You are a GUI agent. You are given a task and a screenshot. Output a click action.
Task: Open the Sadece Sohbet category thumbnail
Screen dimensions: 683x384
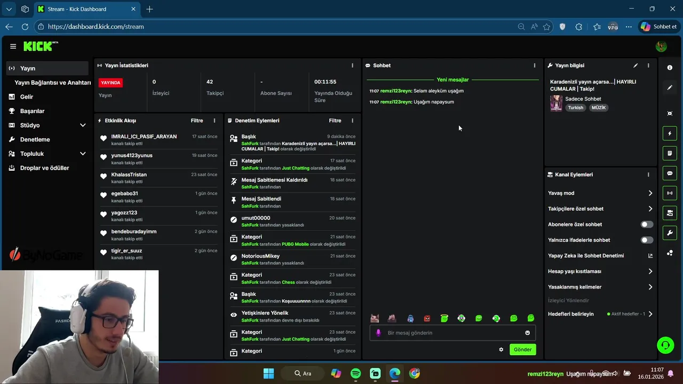pyautogui.click(x=556, y=103)
